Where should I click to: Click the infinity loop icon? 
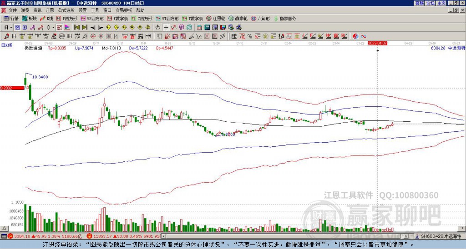(363, 36)
